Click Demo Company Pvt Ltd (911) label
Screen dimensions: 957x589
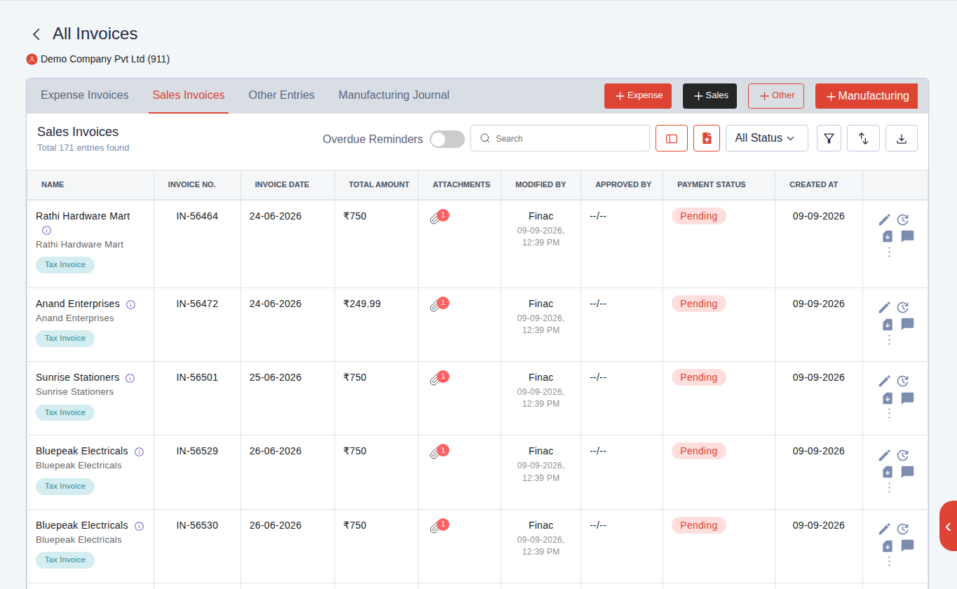pyautogui.click(x=105, y=59)
